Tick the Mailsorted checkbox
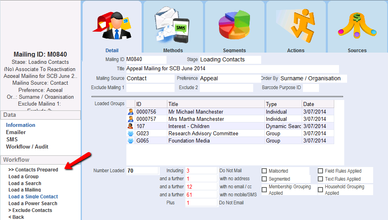 (x=264, y=171)
